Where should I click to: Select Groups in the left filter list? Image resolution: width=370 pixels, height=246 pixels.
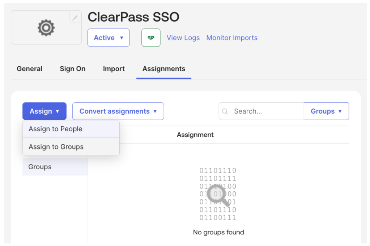(x=40, y=167)
